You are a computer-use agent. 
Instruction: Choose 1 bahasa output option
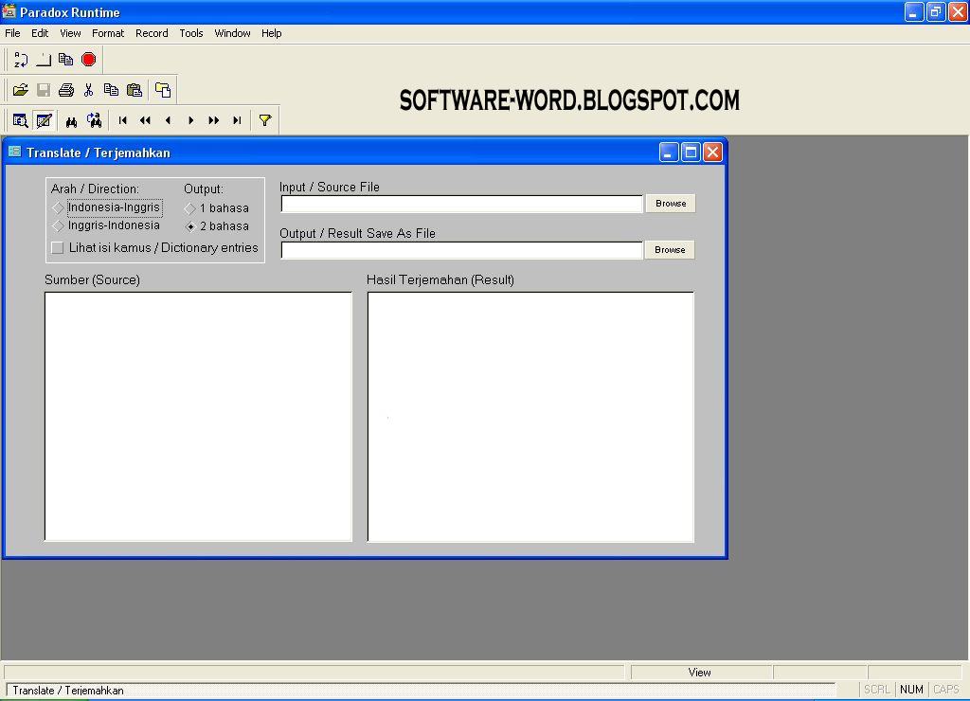[217, 208]
